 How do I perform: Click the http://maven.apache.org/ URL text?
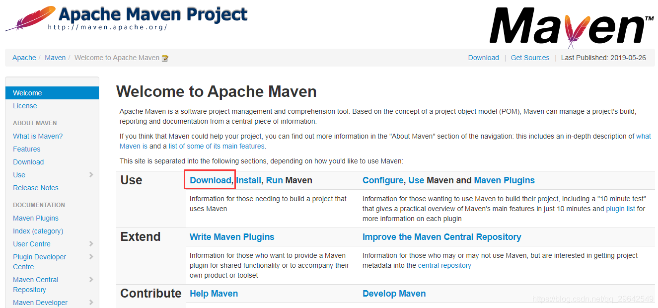(x=107, y=27)
